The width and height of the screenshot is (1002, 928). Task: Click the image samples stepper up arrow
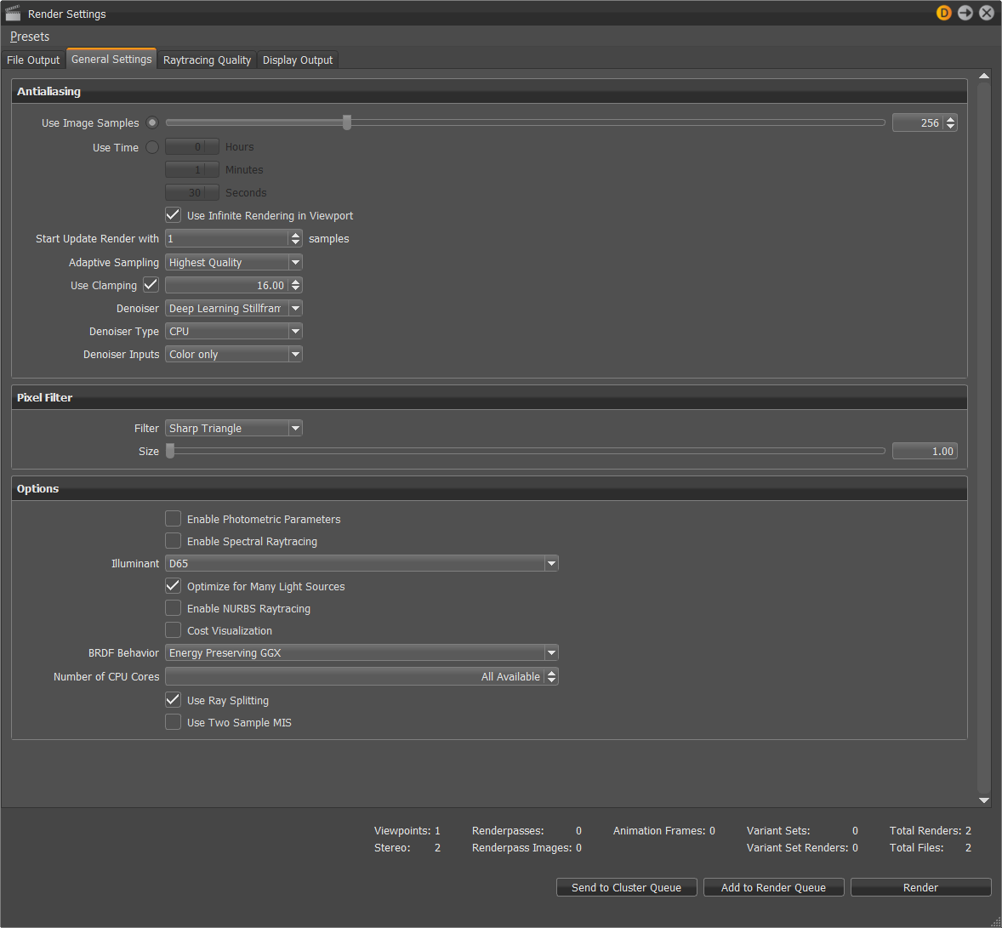click(x=951, y=118)
